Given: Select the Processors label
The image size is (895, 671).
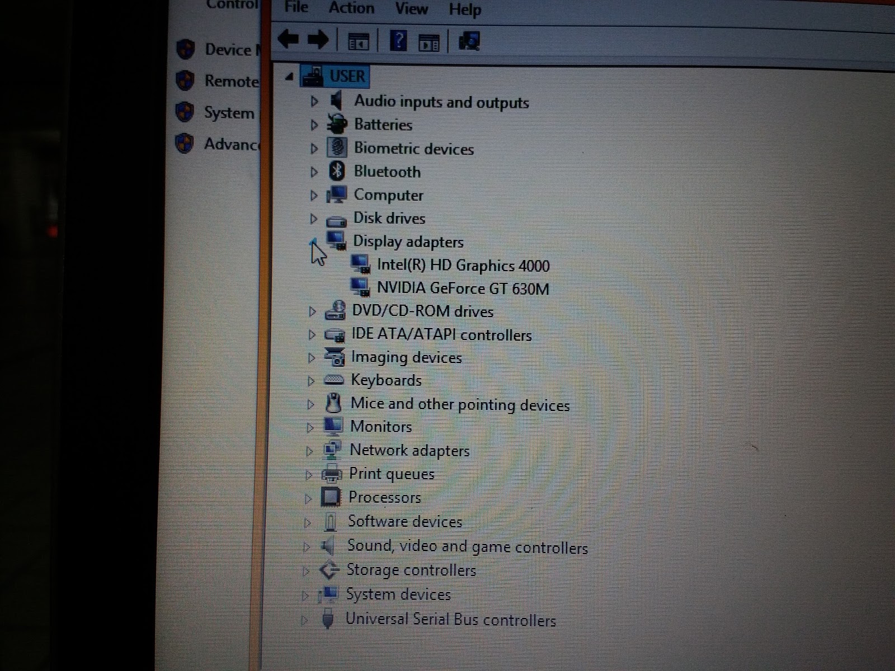Looking at the screenshot, I should 385,497.
